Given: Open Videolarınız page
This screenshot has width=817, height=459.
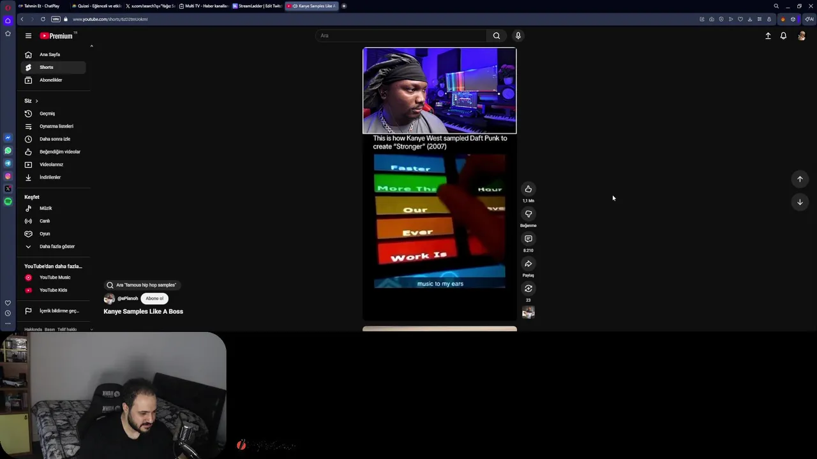Looking at the screenshot, I should pos(53,164).
